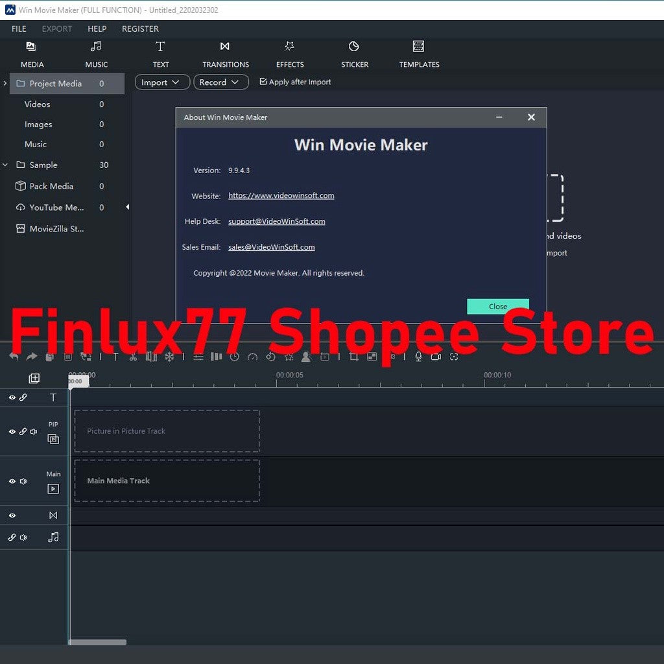The height and width of the screenshot is (664, 664).
Task: Open the Media panel
Action: click(32, 54)
